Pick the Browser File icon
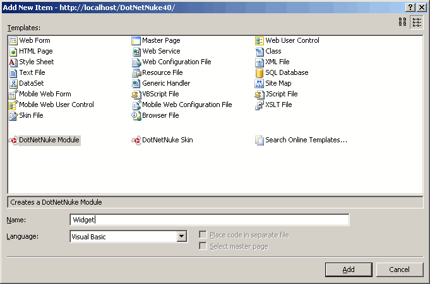The height and width of the screenshot is (284, 430). point(136,115)
